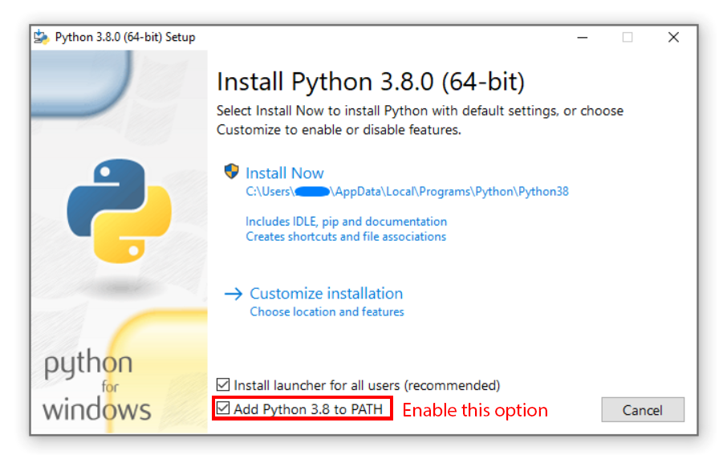
Task: Click 'Choose location and features' subtitle
Action: (x=327, y=311)
